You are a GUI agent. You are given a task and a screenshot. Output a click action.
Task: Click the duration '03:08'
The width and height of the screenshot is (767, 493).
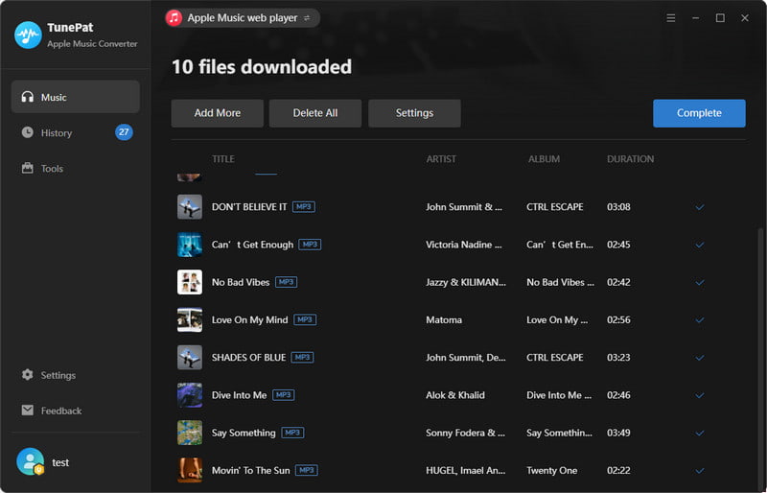(x=618, y=206)
